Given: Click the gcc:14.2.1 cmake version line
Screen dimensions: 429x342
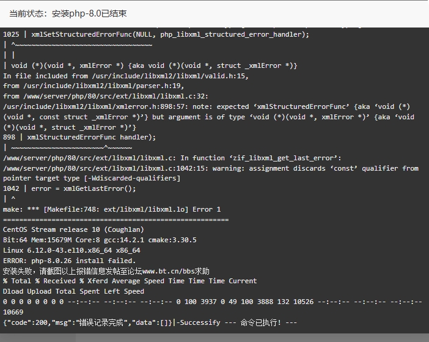Looking at the screenshot, I should coord(100,240).
